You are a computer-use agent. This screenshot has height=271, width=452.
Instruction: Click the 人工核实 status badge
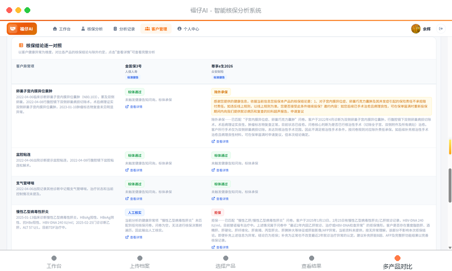[x=135, y=213]
